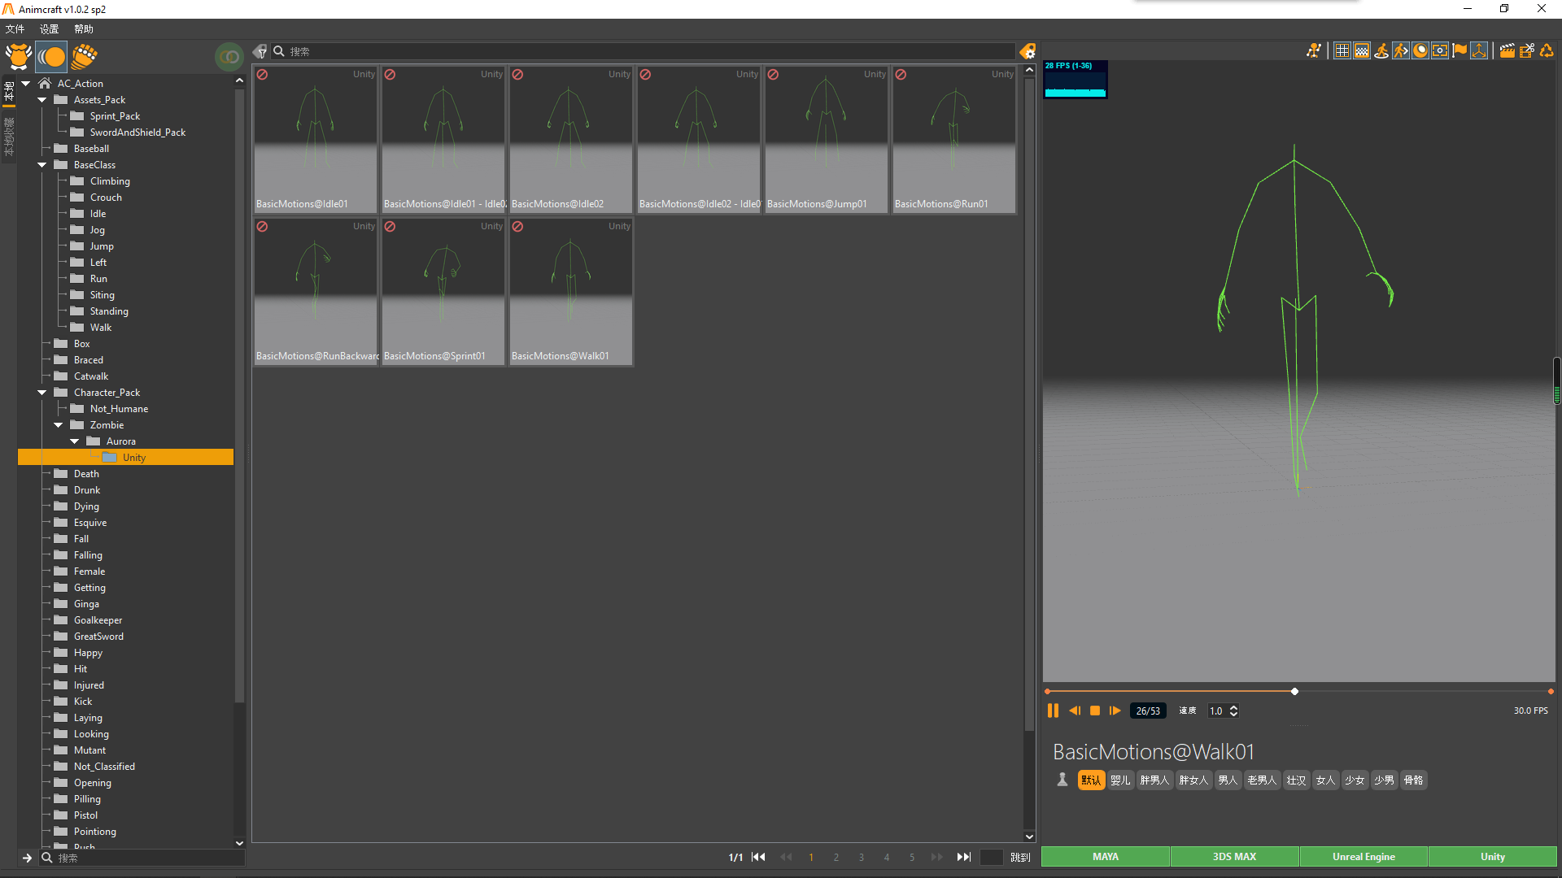
Task: Click the recycle arrows icon
Action: tap(1547, 50)
